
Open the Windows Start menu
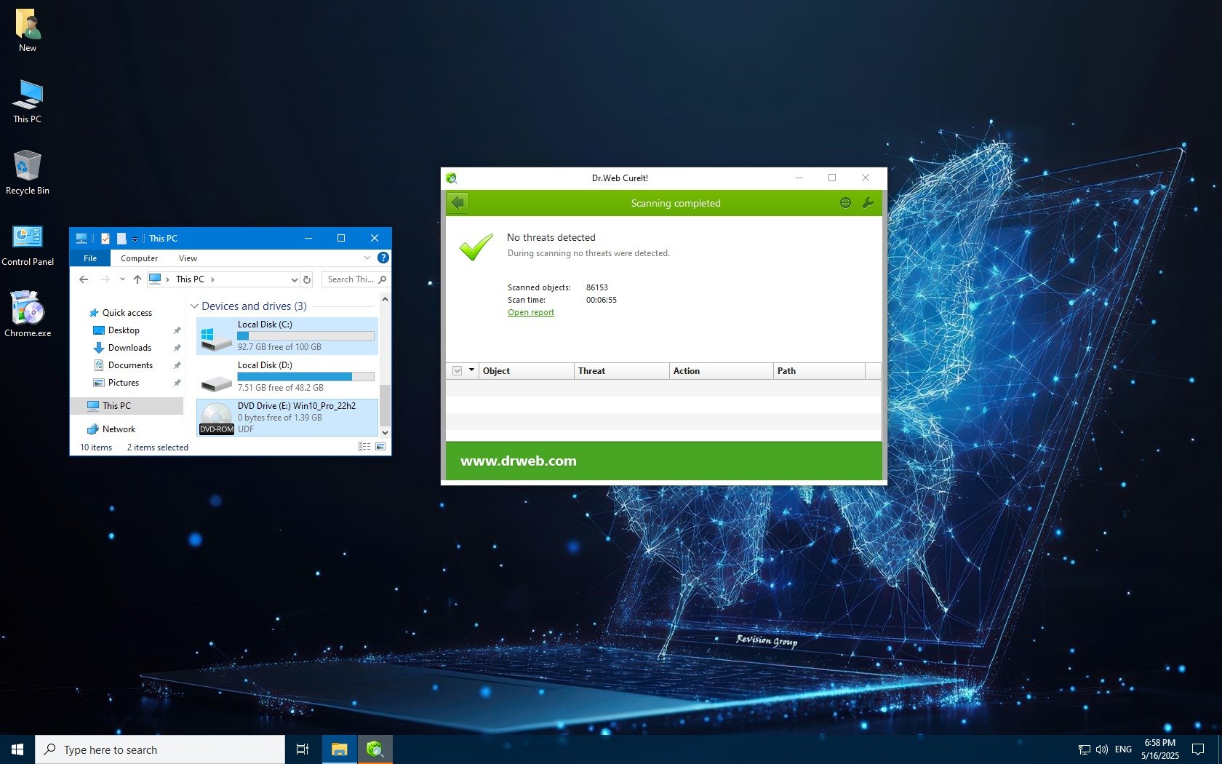click(17, 749)
